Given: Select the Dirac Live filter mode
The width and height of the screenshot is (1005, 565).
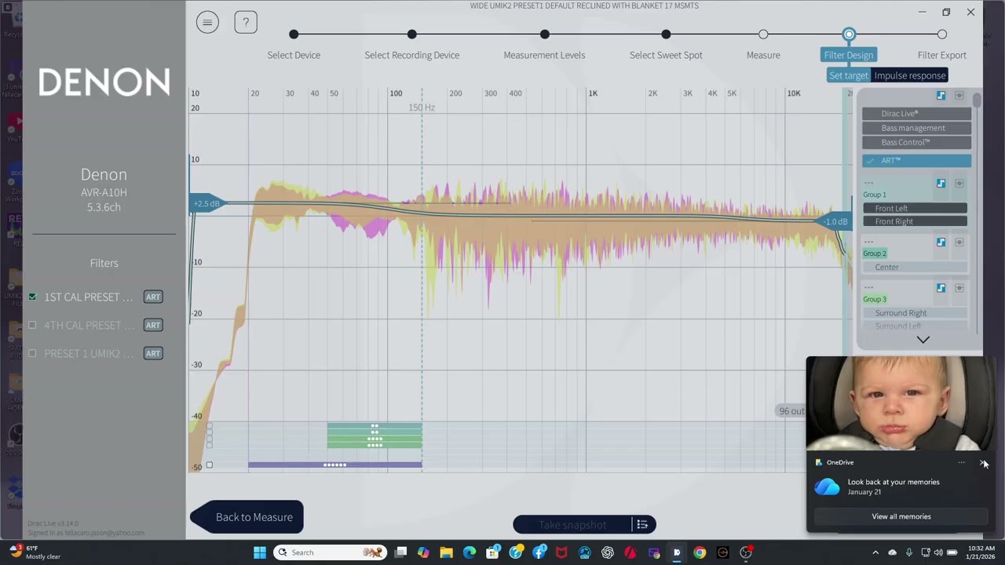Looking at the screenshot, I should pos(916,114).
